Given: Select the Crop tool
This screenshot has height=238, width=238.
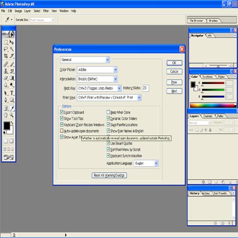Looking at the screenshot, I should (x=6, y=56).
